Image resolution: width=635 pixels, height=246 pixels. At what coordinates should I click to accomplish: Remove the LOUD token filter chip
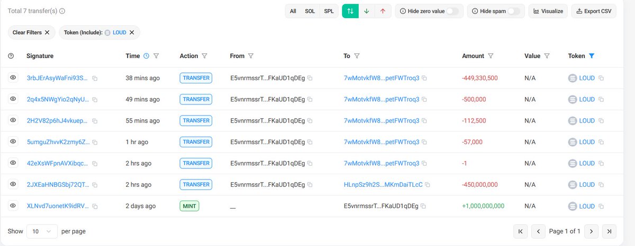[x=132, y=33]
